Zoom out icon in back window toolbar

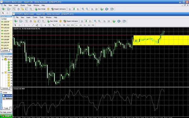(x=87, y=9)
